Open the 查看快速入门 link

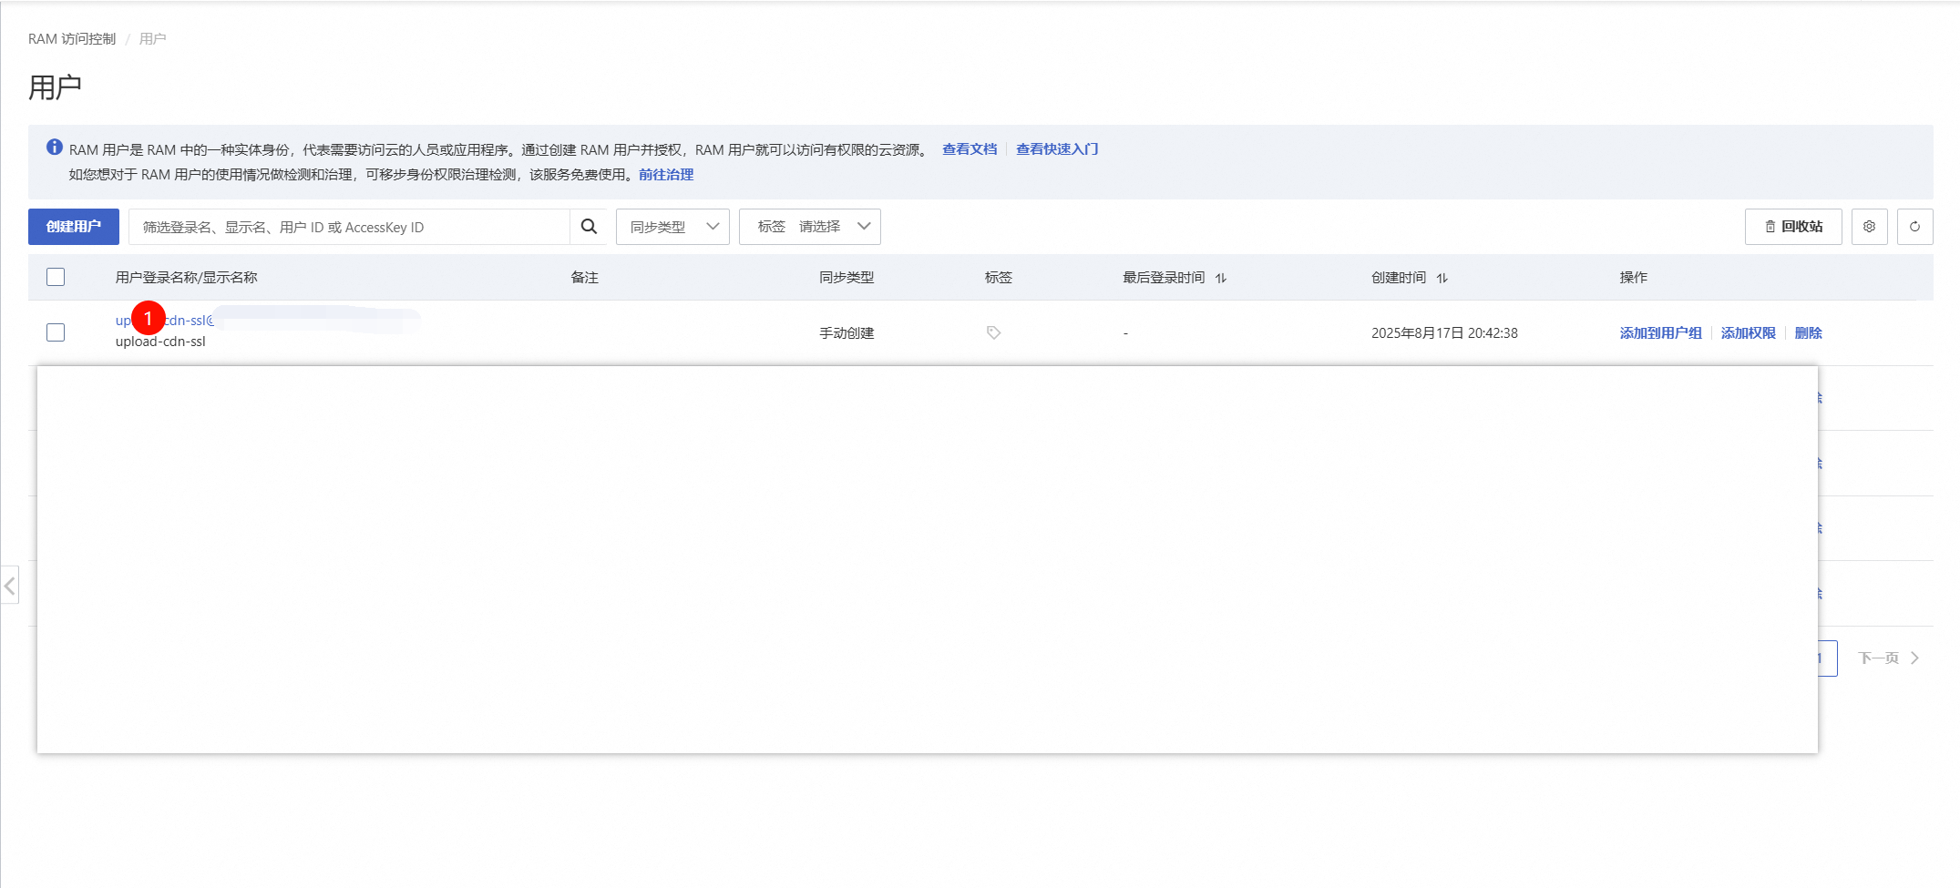tap(1057, 149)
